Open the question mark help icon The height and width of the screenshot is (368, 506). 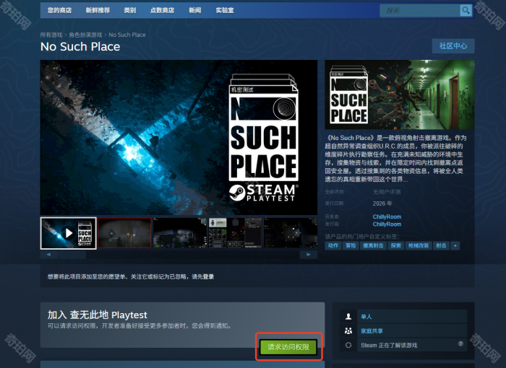460,344
